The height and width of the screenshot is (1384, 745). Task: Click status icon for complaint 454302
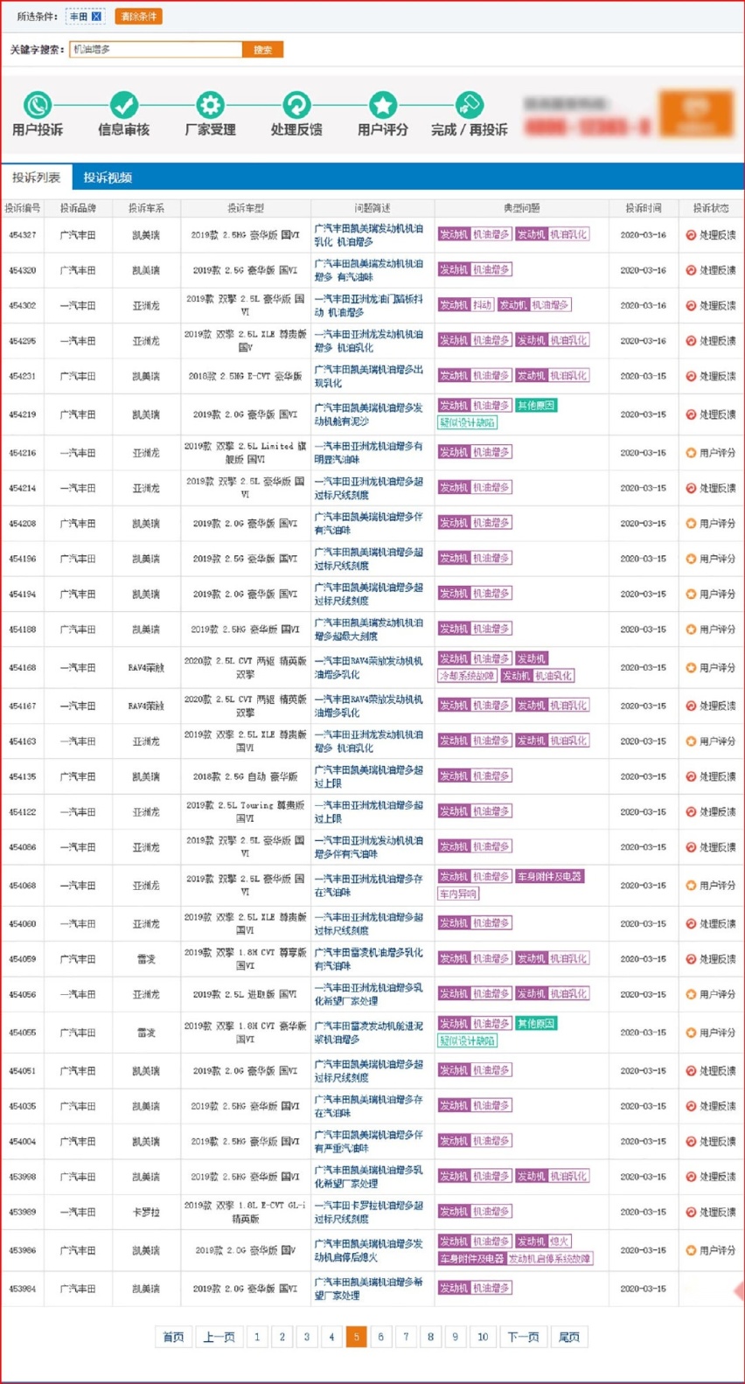691,305
